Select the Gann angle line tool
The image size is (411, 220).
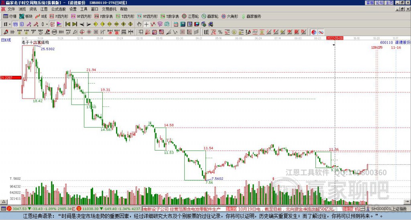pos(169,32)
